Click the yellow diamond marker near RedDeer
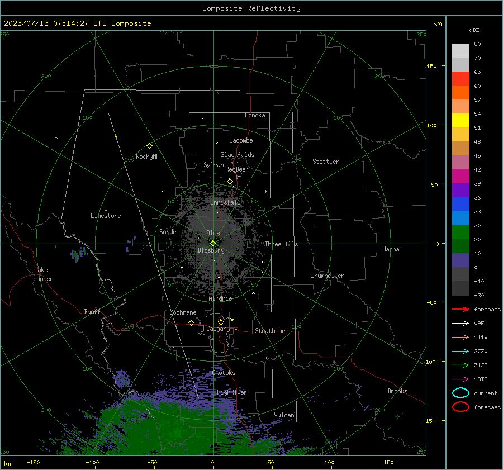 pyautogui.click(x=230, y=182)
